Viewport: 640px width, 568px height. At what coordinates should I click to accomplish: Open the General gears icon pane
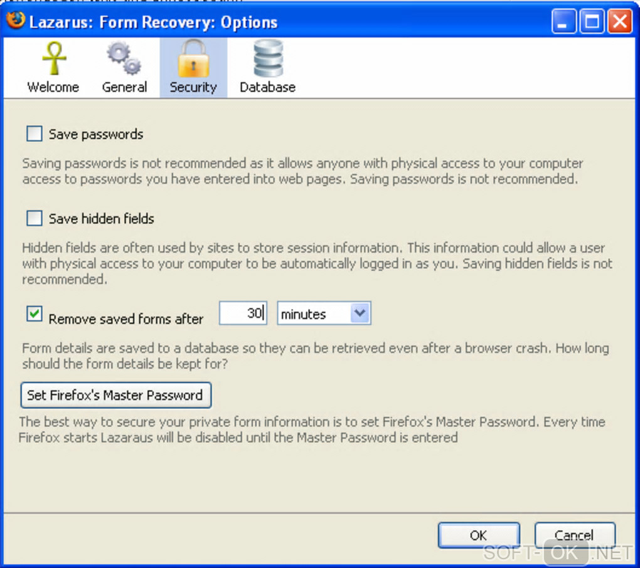(124, 58)
